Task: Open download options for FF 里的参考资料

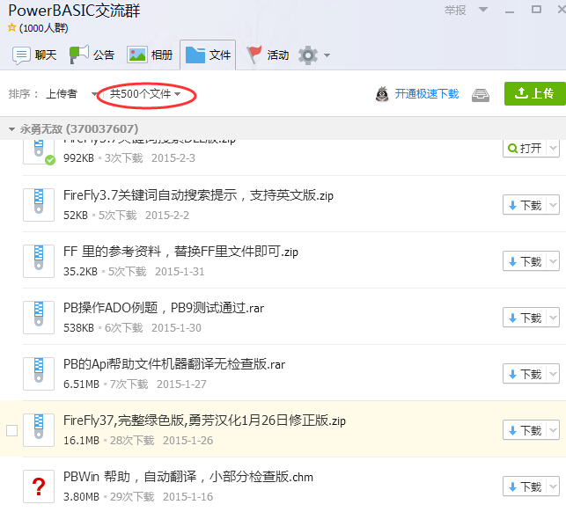Action: coord(553,261)
